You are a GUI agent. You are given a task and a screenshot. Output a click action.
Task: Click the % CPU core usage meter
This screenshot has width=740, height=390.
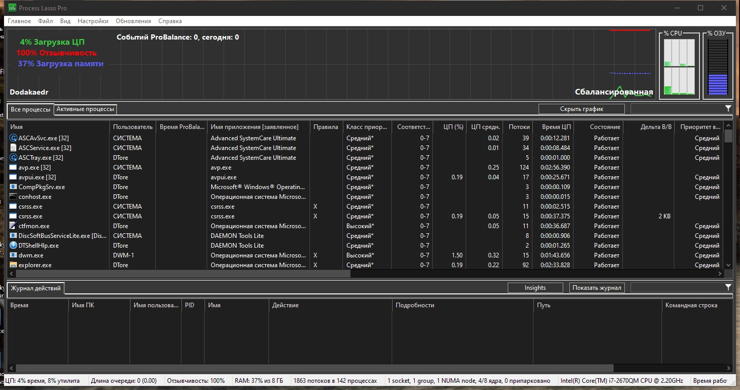679,67
